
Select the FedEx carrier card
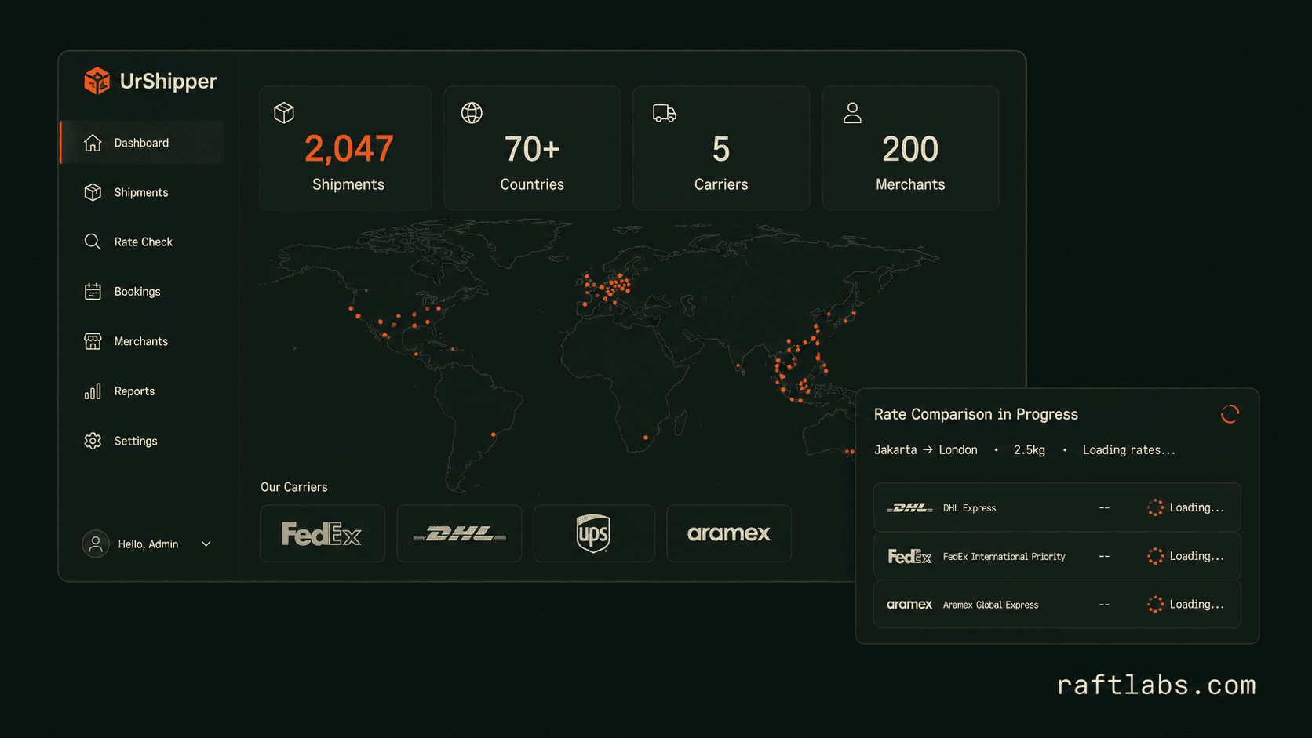323,533
